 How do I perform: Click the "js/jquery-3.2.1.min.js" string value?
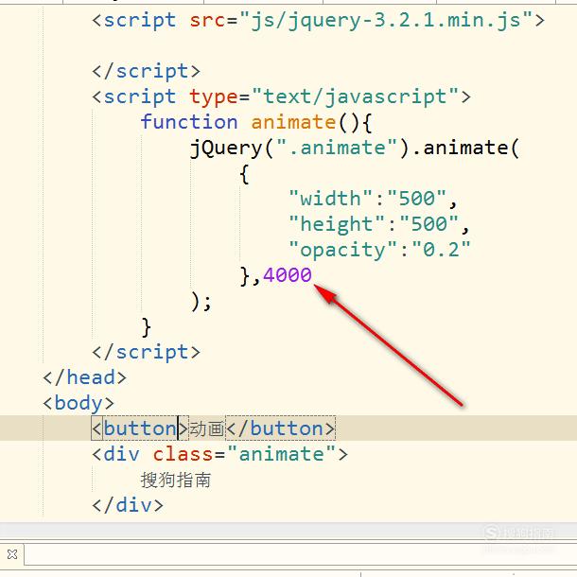[x=386, y=20]
